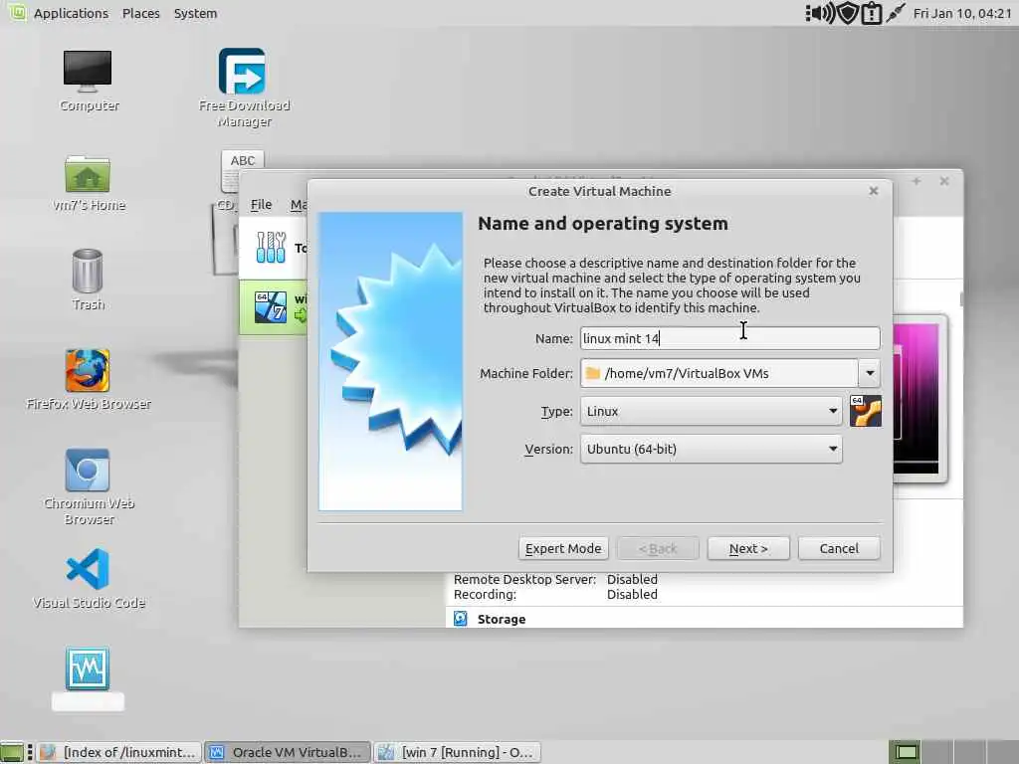Click the update notifier tray icon

(x=872, y=13)
